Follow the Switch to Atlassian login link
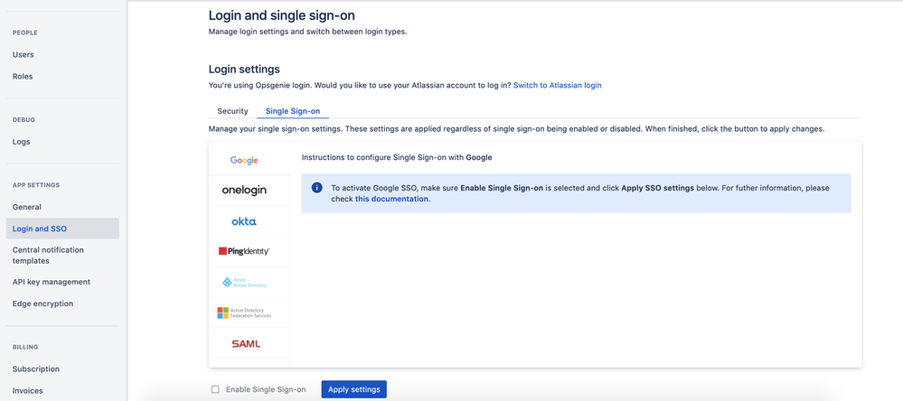Viewport: 903px width, 401px height. tap(558, 85)
